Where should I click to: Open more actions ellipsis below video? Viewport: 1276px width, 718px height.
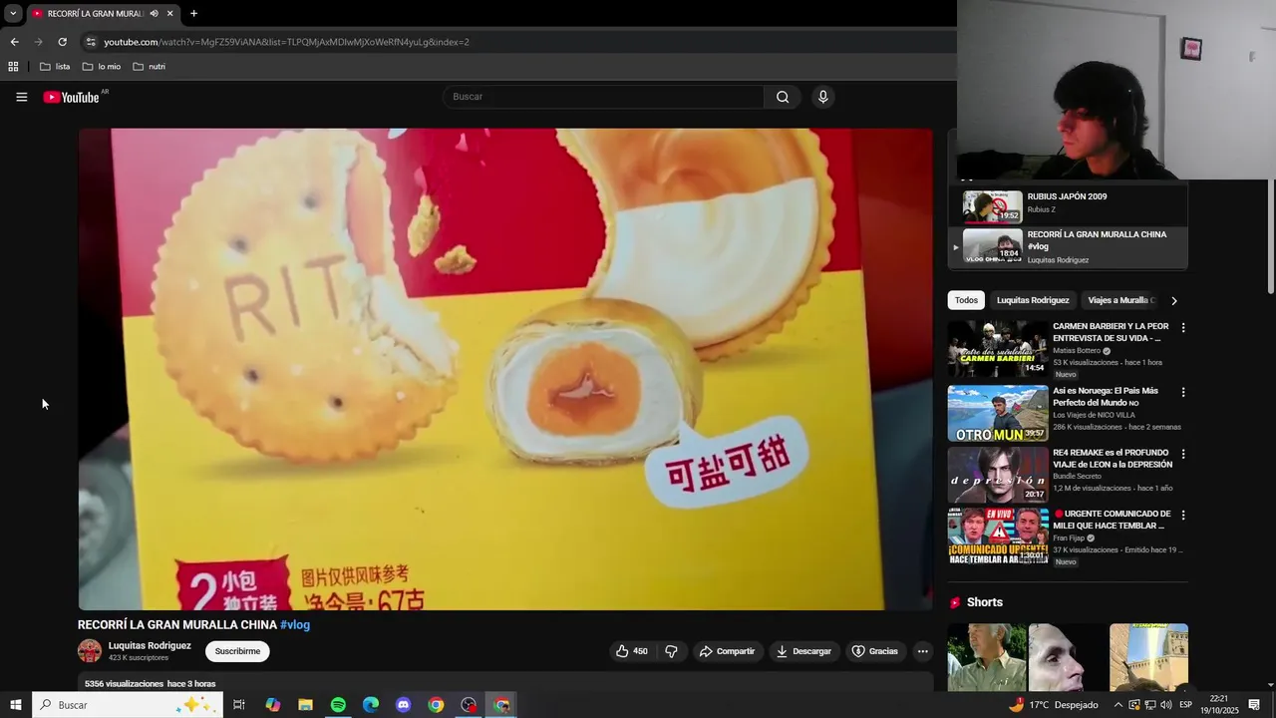[923, 651]
